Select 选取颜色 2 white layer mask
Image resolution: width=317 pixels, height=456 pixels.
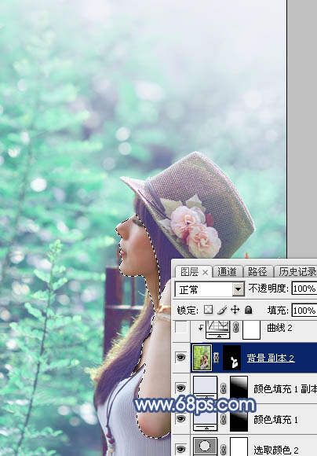[x=239, y=447]
